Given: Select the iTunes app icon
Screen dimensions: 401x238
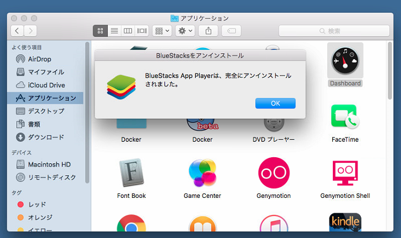Looking at the screenshot, I should 274,224.
